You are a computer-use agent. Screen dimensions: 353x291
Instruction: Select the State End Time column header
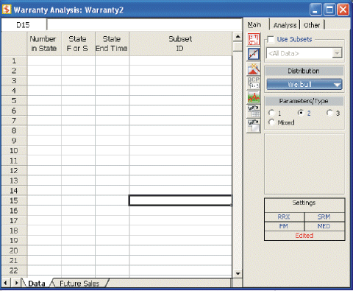[x=112, y=43]
